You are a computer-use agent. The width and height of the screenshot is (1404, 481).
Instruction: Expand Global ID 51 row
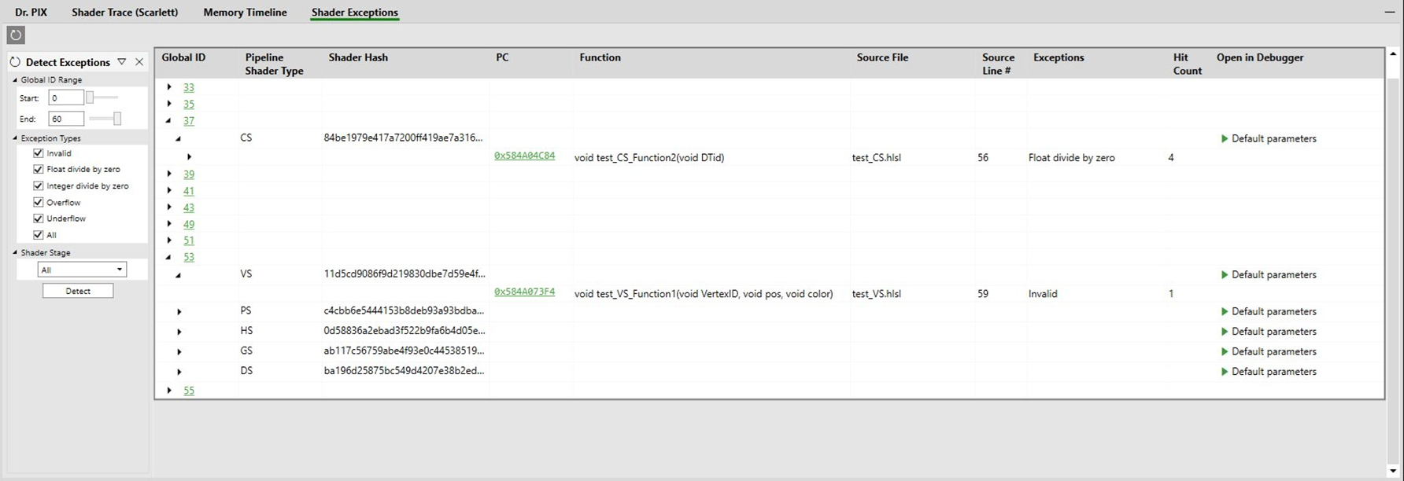pos(169,240)
